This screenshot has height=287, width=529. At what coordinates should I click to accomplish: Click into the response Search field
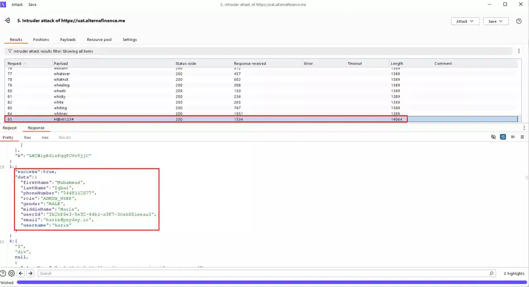click(264, 273)
